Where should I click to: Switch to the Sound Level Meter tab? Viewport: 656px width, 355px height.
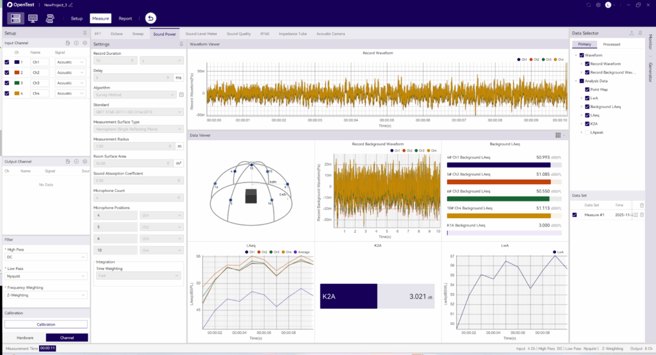pyautogui.click(x=201, y=33)
